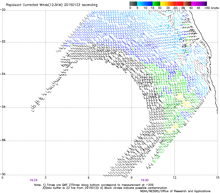The width and height of the screenshot is (220, 193).
Task: Click the magenta 40–45 knots legend segment
Action: [195, 4]
